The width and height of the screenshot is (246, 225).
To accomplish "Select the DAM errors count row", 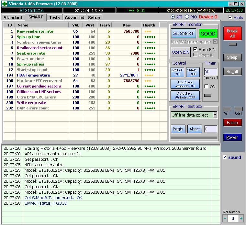I will click(85, 108).
